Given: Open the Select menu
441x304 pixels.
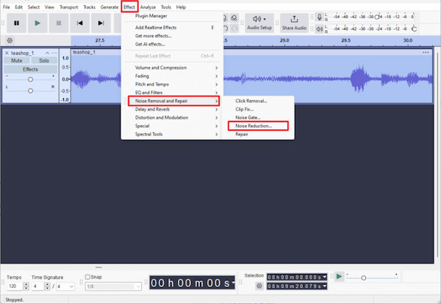Looking at the screenshot, I should click(x=34, y=7).
